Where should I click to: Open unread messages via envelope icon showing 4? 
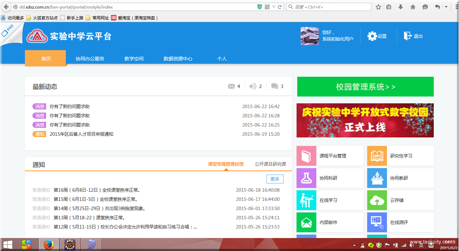click(231, 86)
